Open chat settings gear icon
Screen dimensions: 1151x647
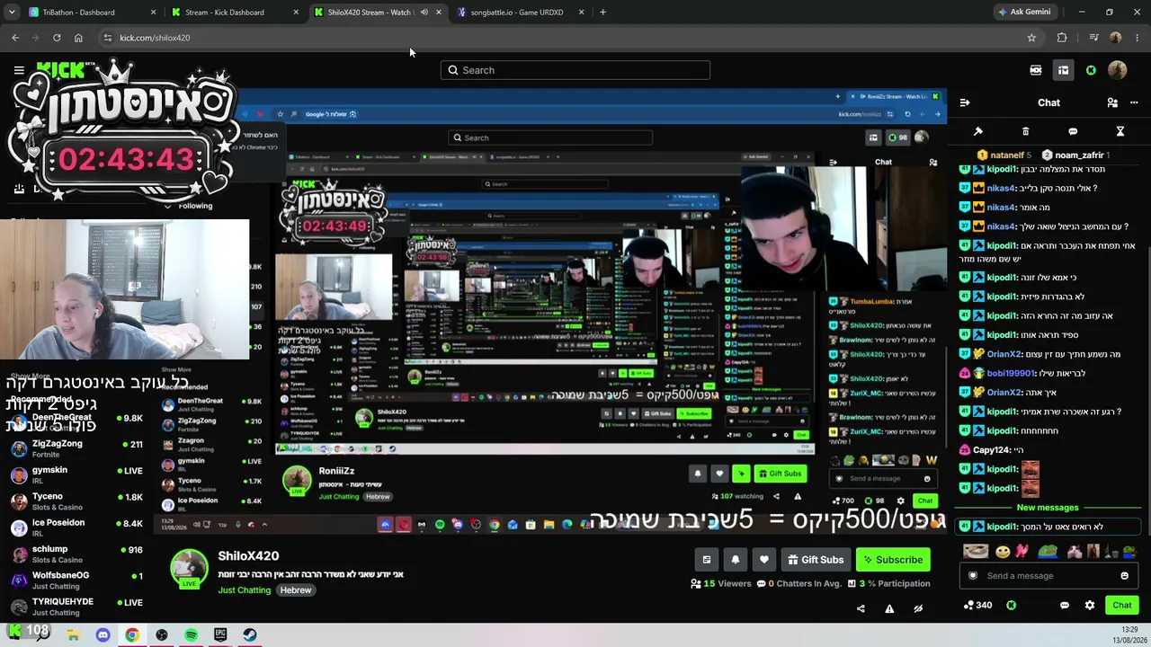coord(1090,606)
